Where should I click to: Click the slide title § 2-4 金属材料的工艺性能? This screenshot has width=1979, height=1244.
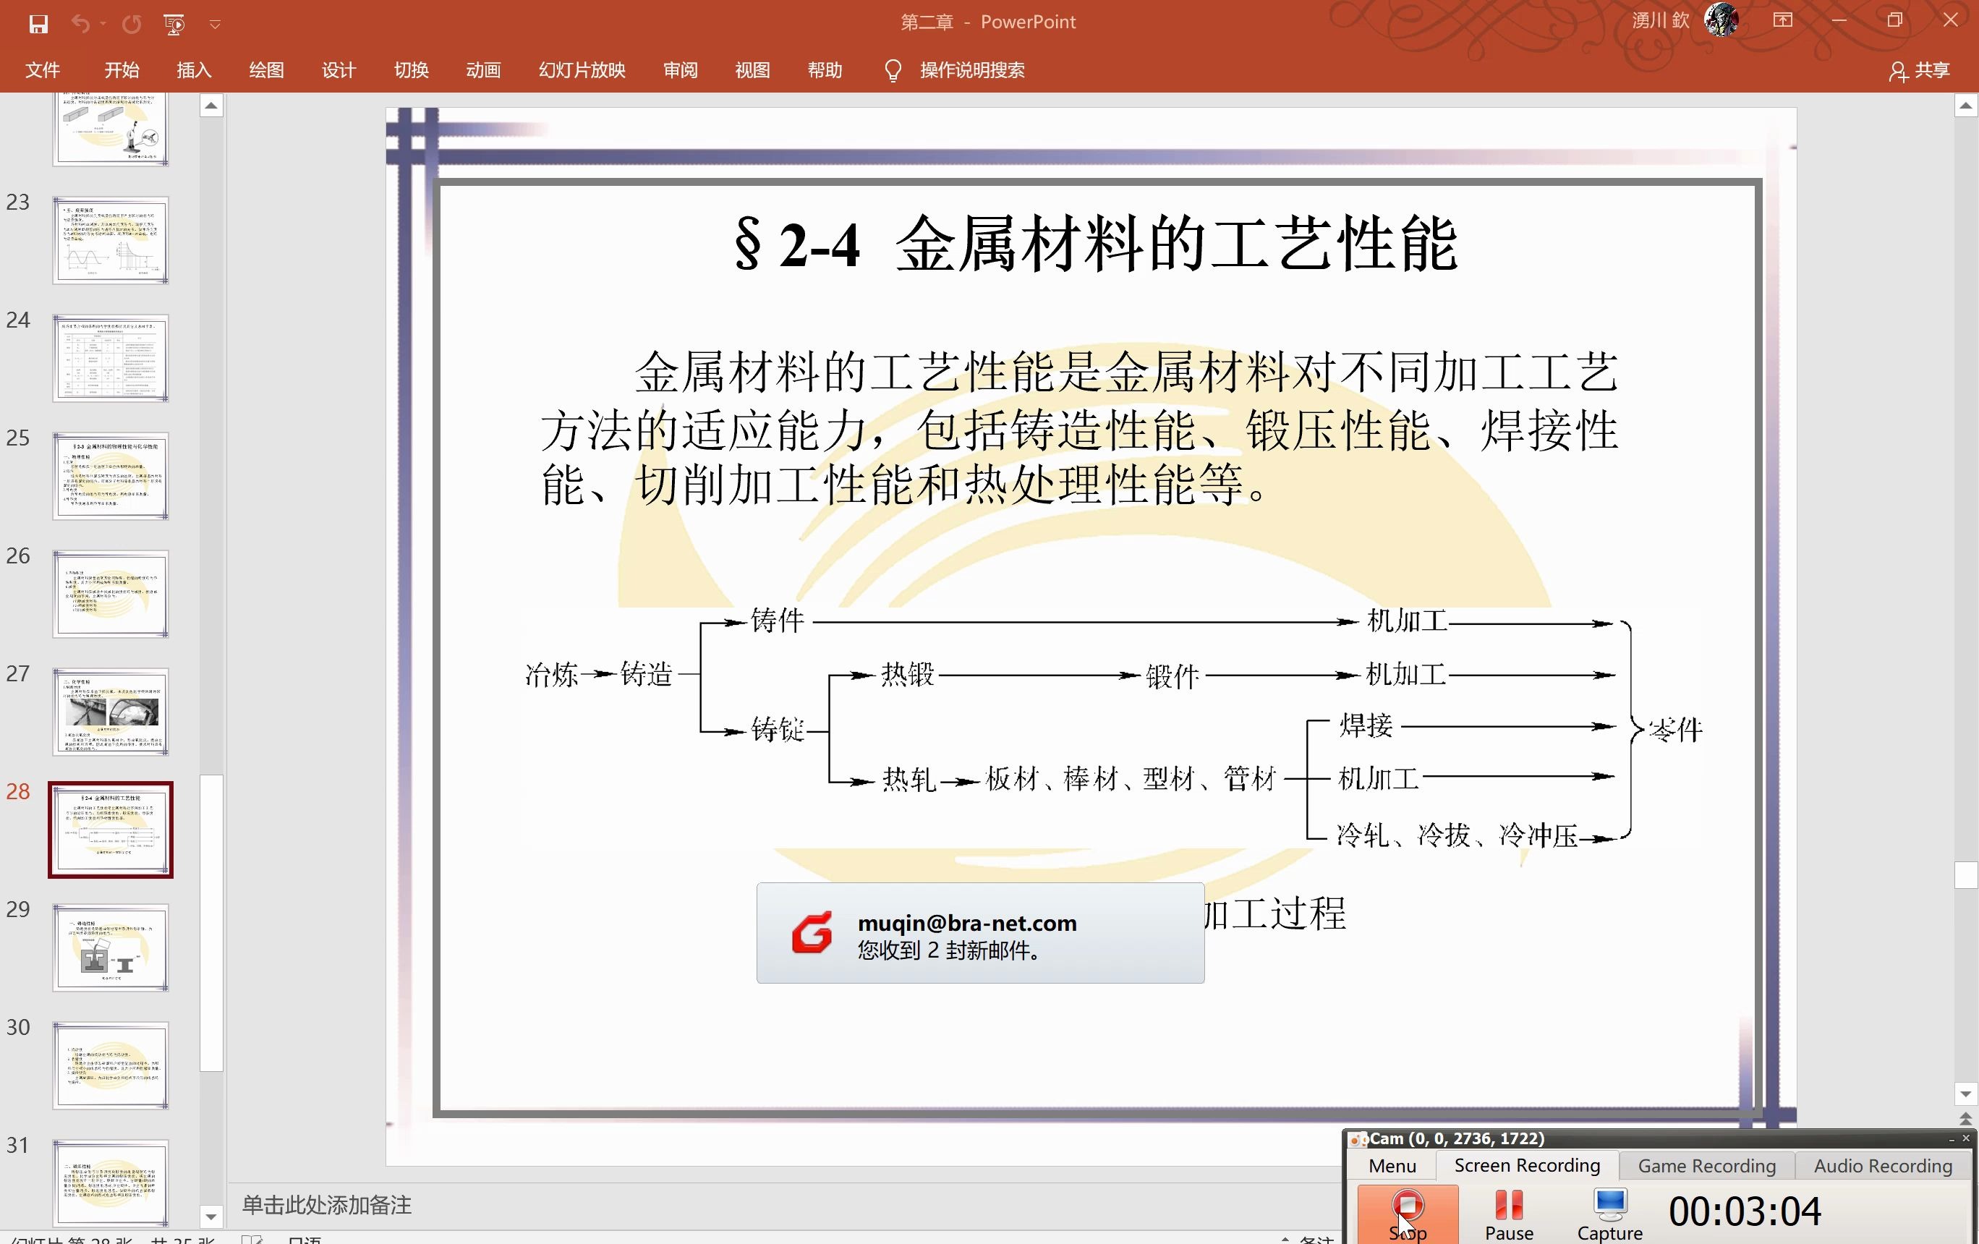[x=1097, y=244]
